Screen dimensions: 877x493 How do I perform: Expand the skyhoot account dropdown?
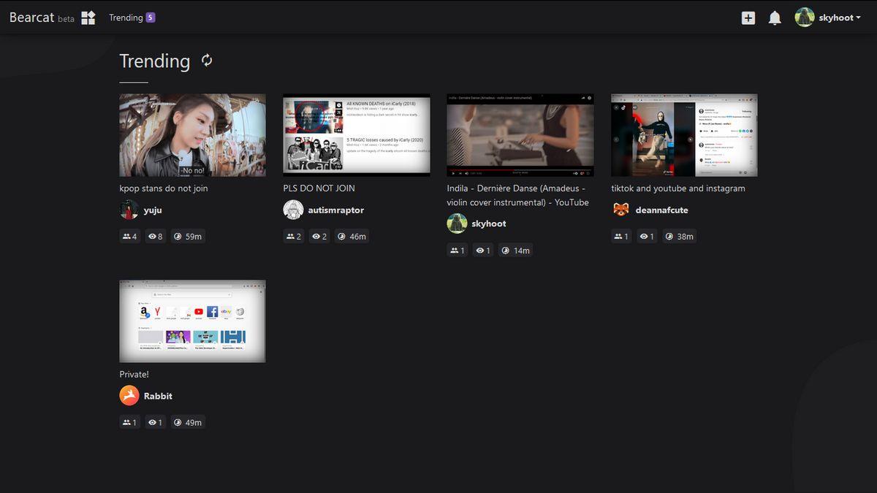click(839, 18)
